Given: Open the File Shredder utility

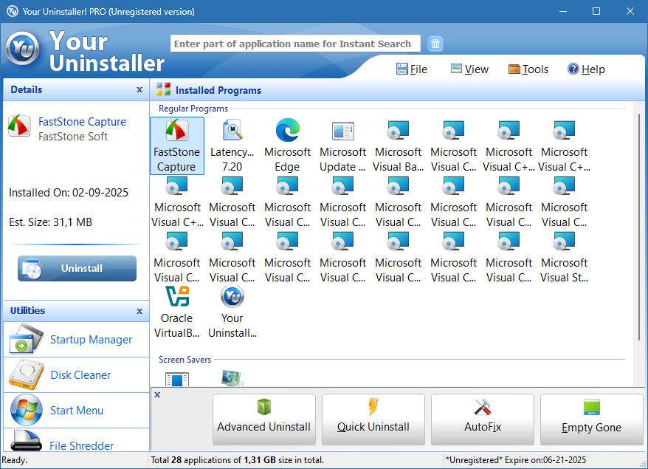Looking at the screenshot, I should 76,440.
